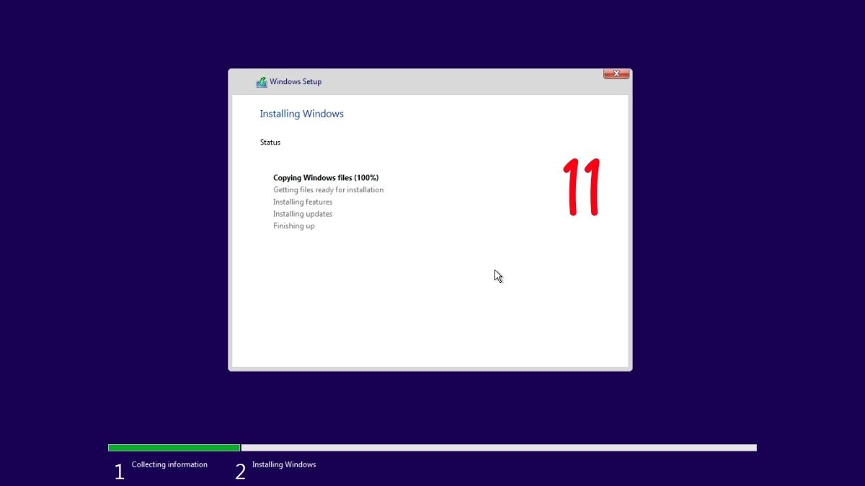Click the Status label
Viewport: 865px width, 486px height.
[x=270, y=142]
